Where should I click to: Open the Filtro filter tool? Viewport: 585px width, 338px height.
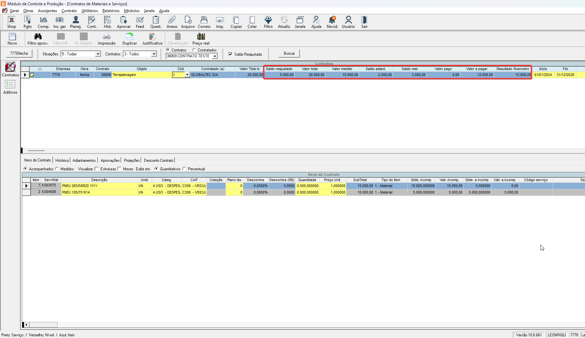pyautogui.click(x=268, y=22)
